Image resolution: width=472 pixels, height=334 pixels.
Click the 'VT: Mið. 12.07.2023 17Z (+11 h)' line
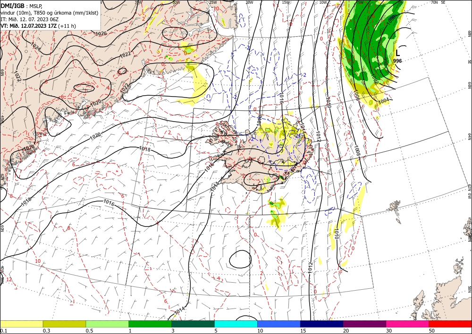pyautogui.click(x=38, y=26)
